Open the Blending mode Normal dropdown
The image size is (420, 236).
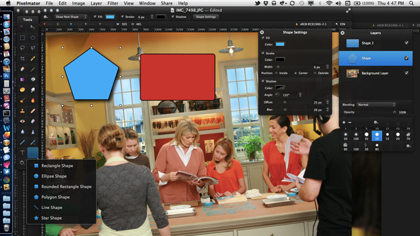click(x=376, y=105)
